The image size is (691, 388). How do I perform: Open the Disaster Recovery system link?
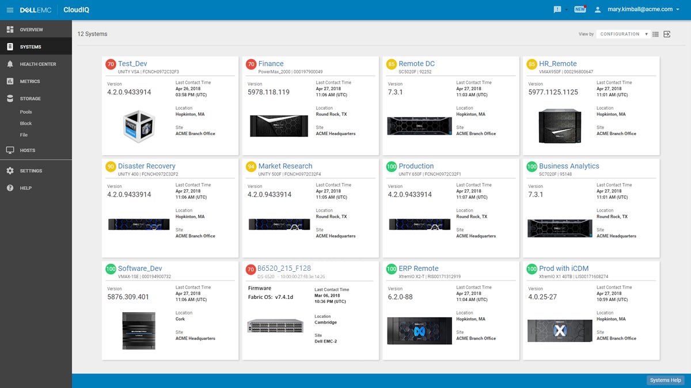(x=146, y=166)
